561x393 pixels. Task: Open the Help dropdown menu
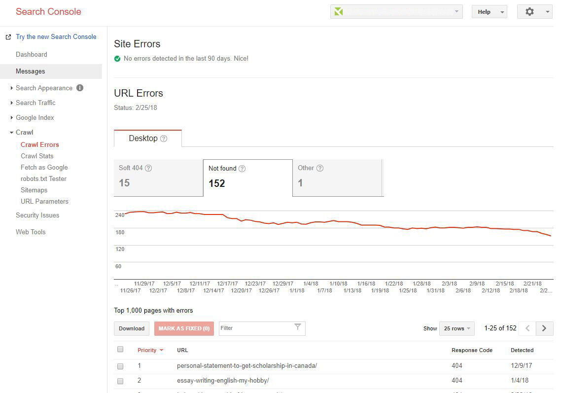pos(489,12)
